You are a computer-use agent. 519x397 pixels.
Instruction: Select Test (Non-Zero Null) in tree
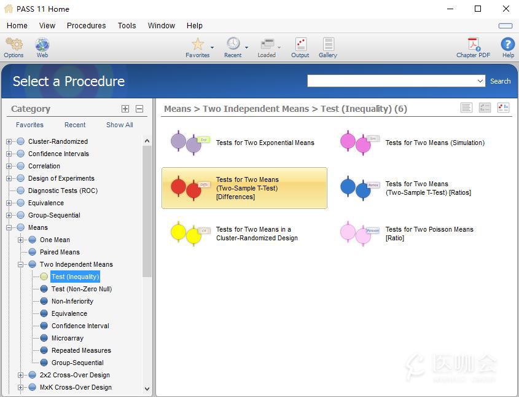click(x=82, y=289)
